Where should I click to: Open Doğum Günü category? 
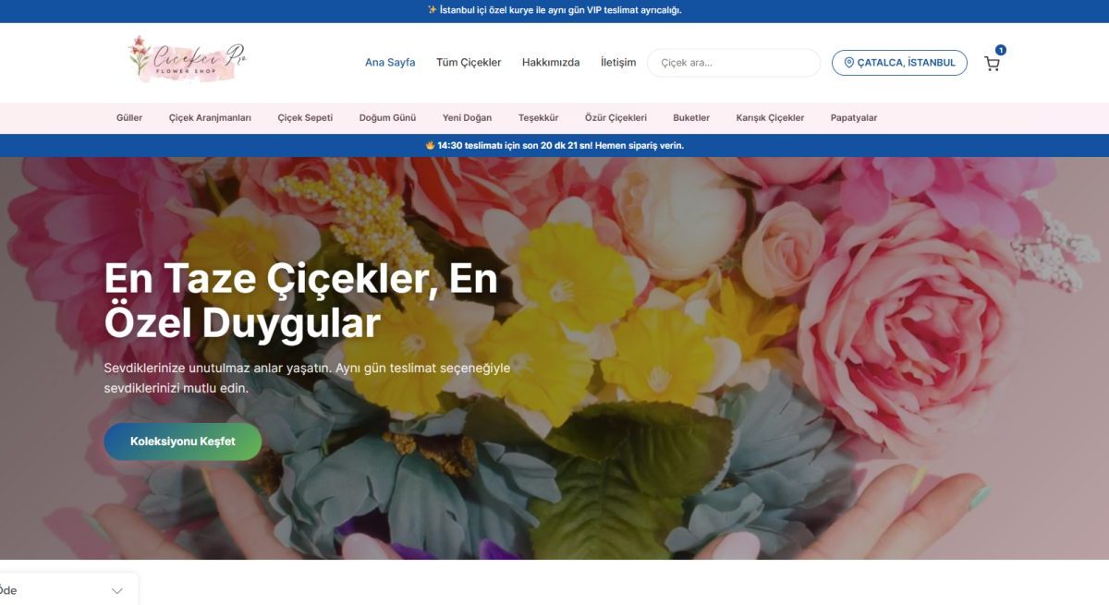click(x=387, y=118)
